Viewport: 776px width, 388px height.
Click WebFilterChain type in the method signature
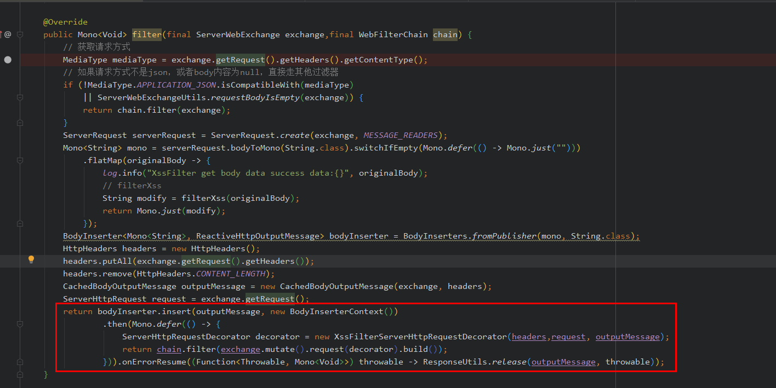pos(393,34)
